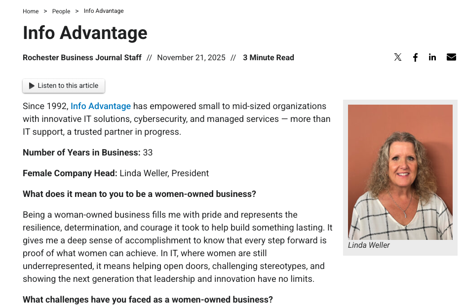Click the "3 Minute Read" label
The image size is (465, 308).
tap(269, 58)
